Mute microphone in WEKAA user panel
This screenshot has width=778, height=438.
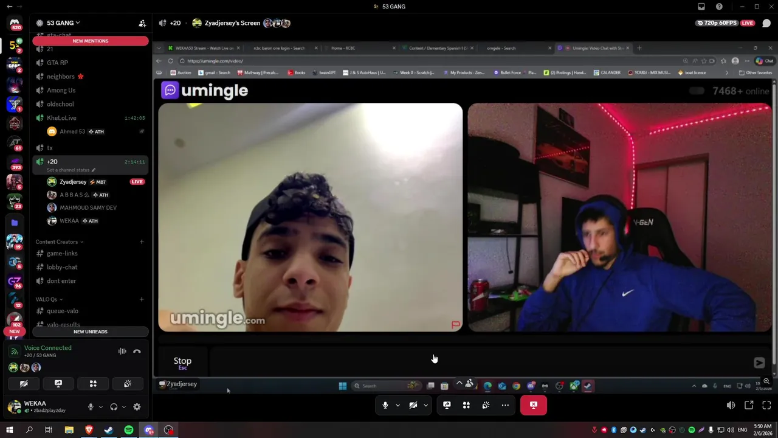click(91, 407)
